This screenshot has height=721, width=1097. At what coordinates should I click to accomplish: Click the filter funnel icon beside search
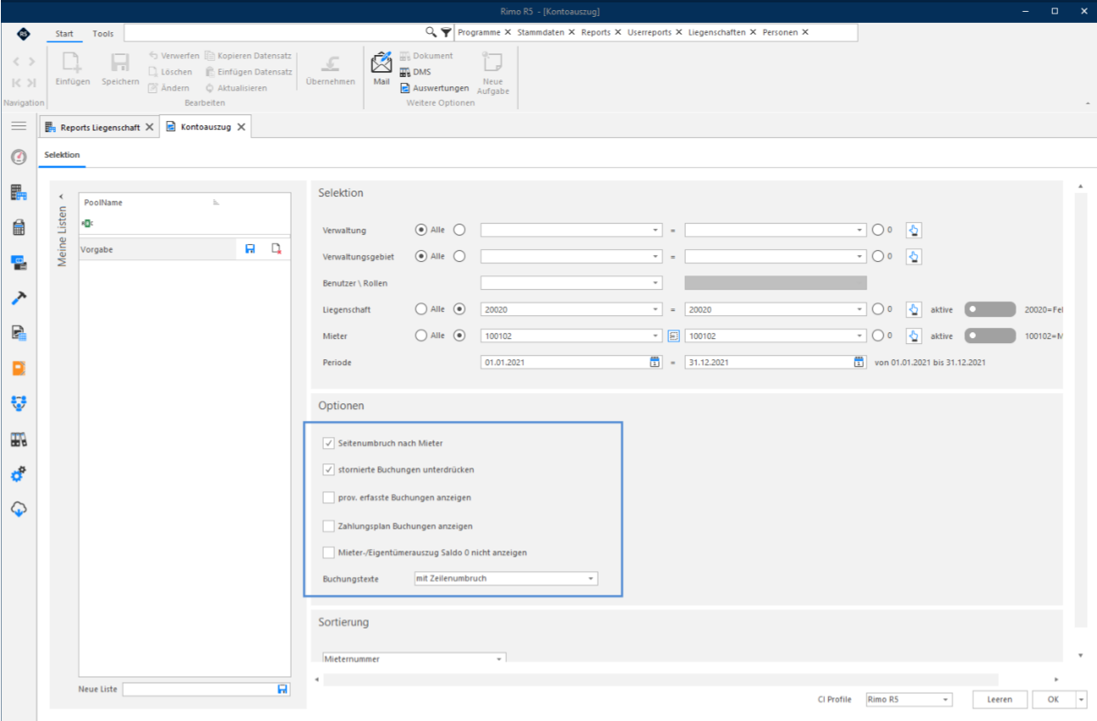[x=446, y=32]
